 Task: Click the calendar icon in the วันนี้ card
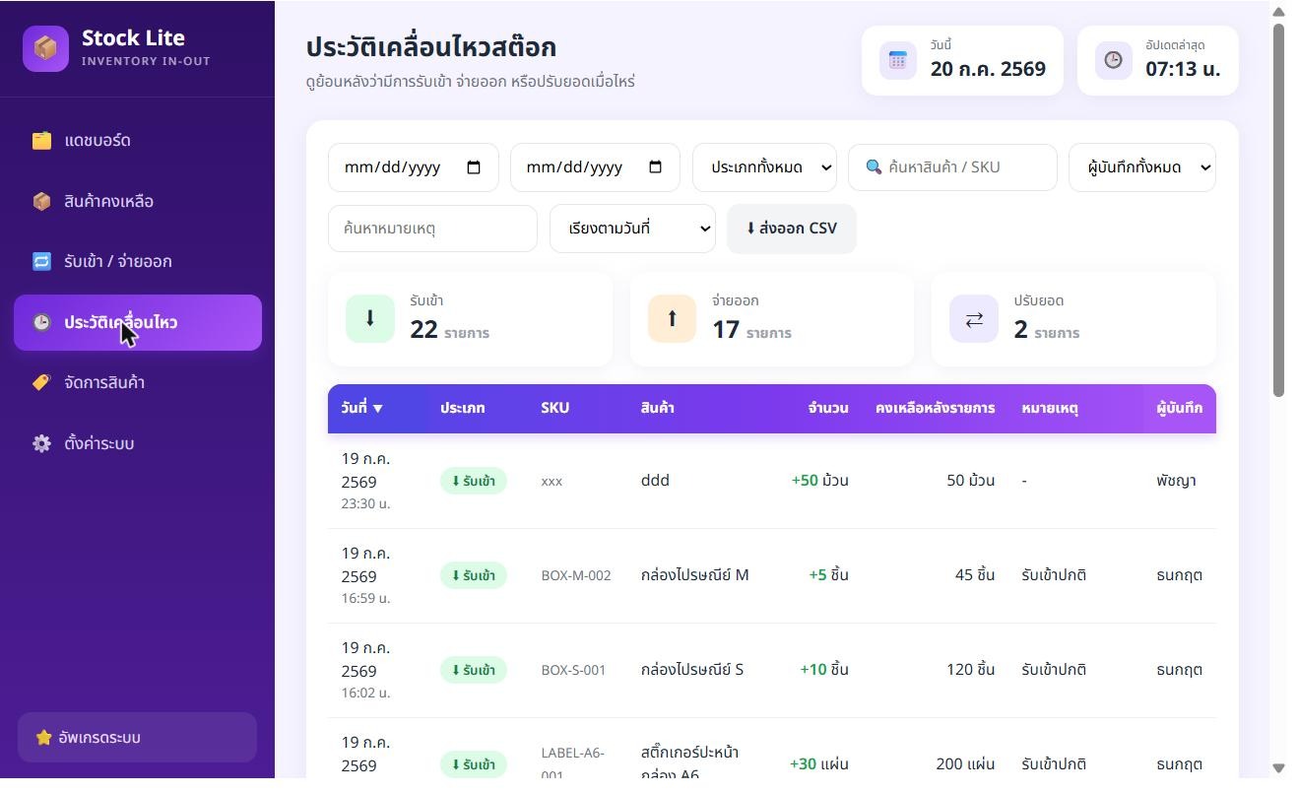pyautogui.click(x=897, y=60)
